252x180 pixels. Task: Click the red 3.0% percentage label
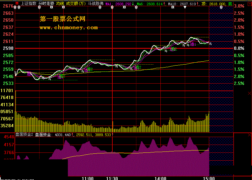[239, 6]
